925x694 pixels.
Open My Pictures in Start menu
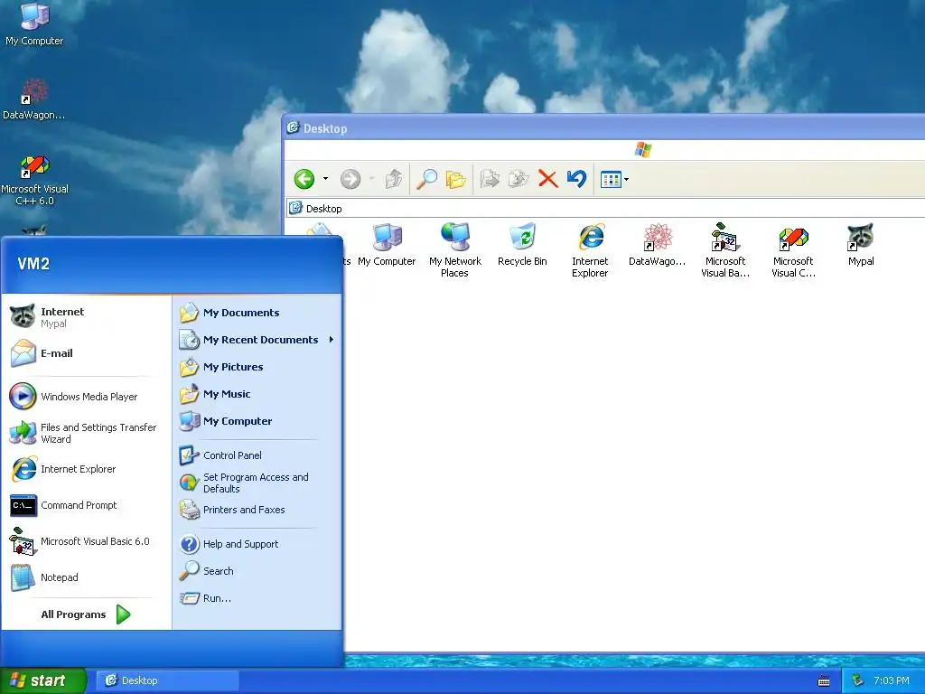point(257,367)
